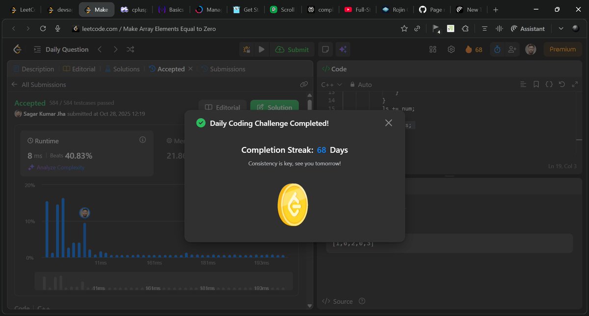The image size is (589, 316).
Task: Reset code with undo arrow icon
Action: 562,84
